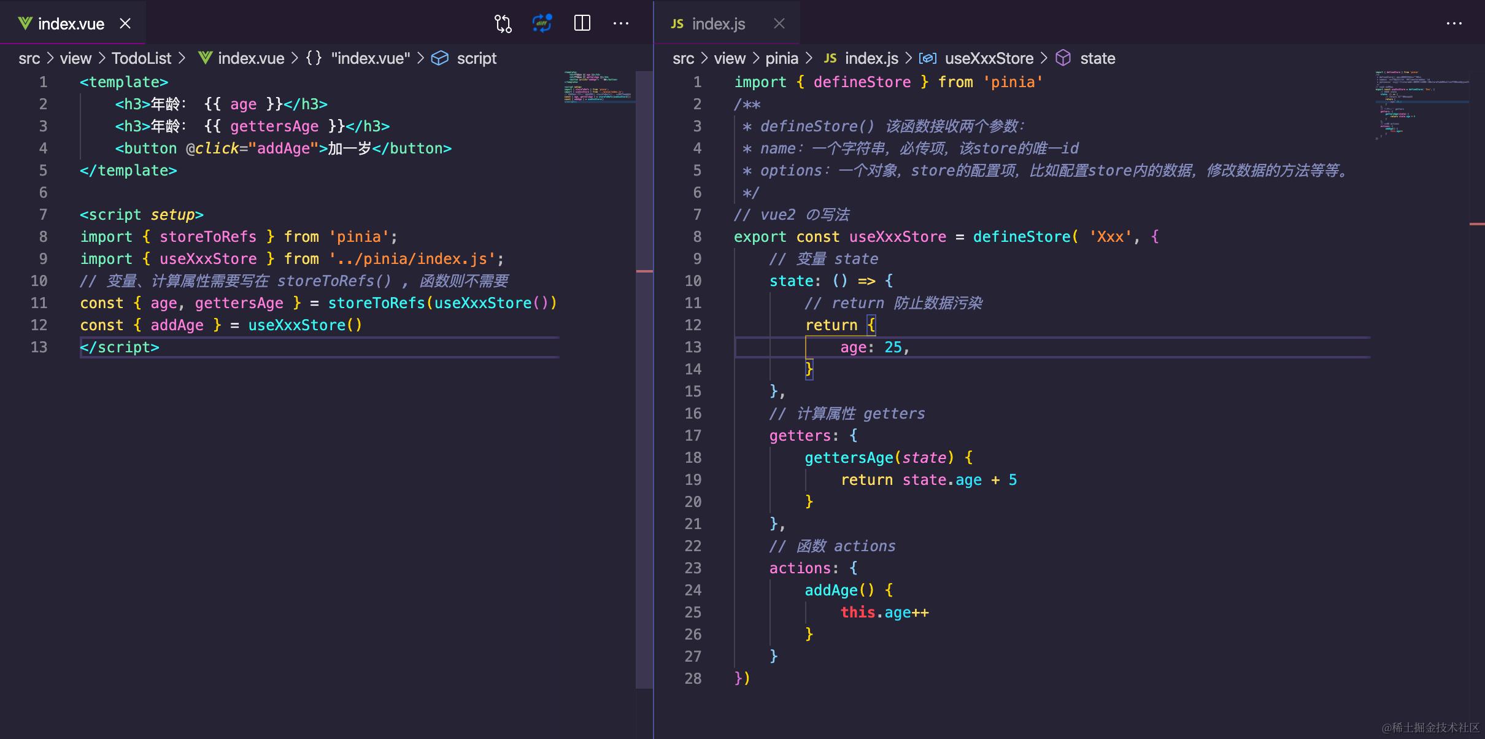Click variable icon before useXxxStore breadcrumb
The width and height of the screenshot is (1485, 739).
point(927,58)
